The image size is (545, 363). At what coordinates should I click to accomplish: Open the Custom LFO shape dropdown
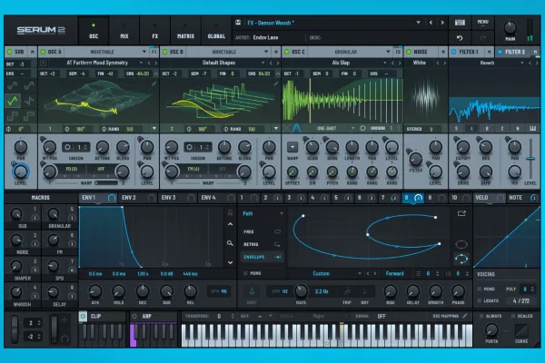click(x=360, y=274)
